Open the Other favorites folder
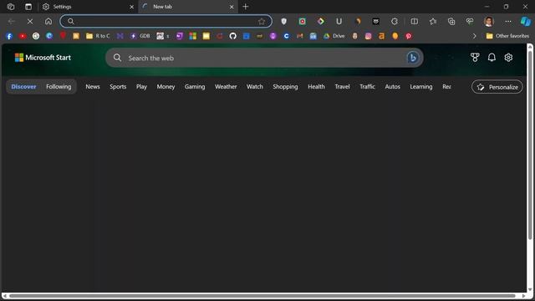This screenshot has width=535, height=301. [507, 36]
